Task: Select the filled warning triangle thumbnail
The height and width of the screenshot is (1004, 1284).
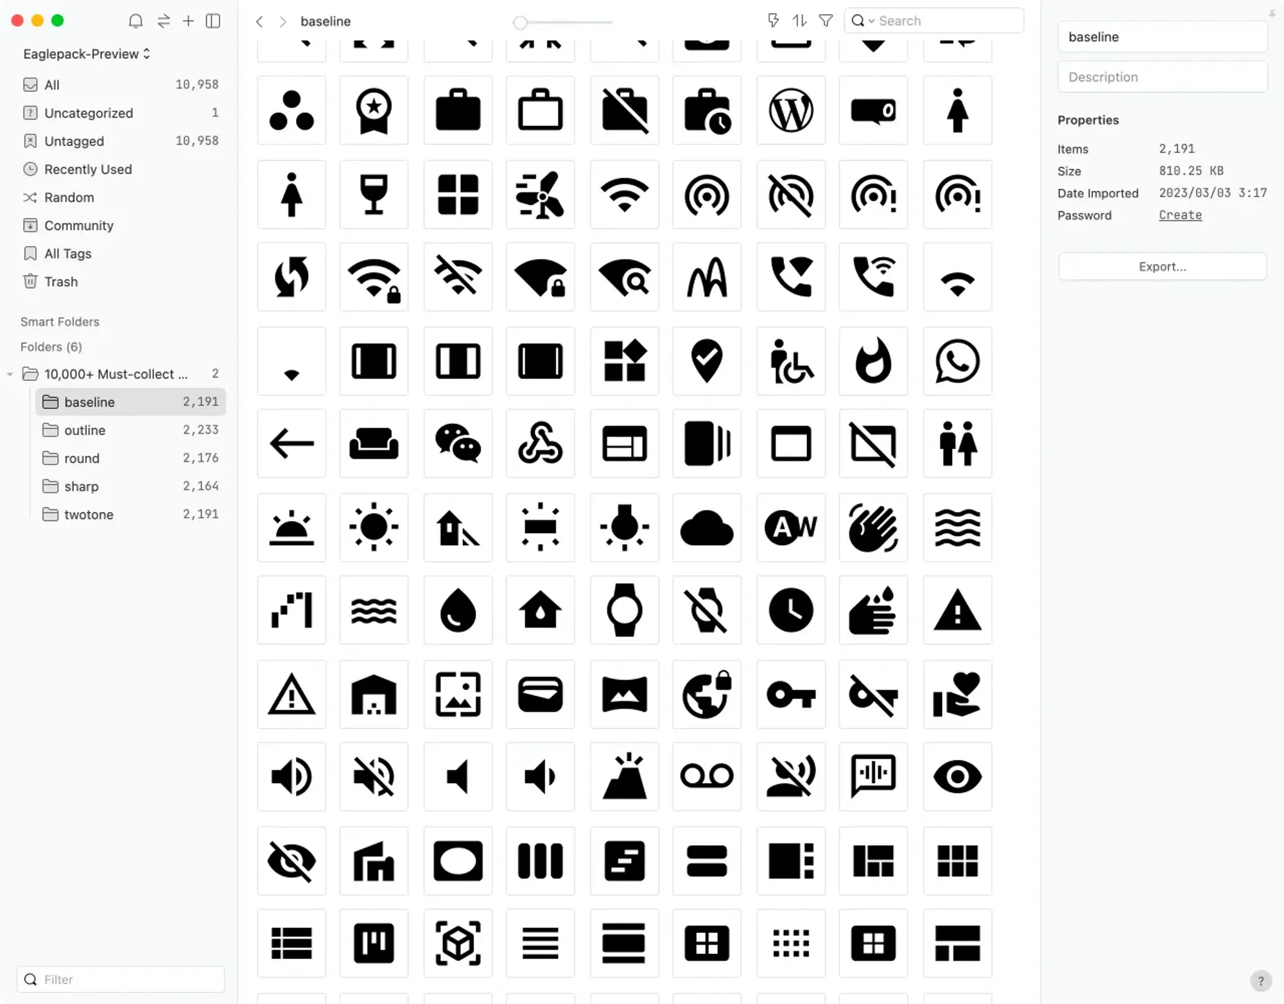Action: point(957,610)
